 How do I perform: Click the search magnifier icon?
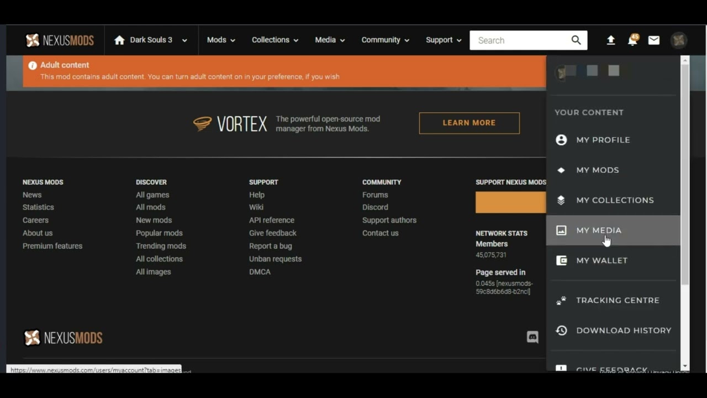576,40
